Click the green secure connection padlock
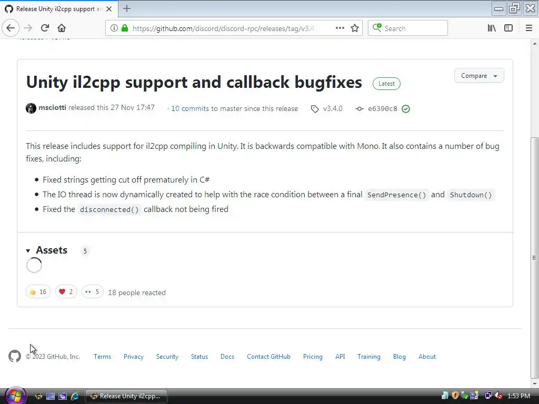Image resolution: width=539 pixels, height=404 pixels. coord(125,28)
